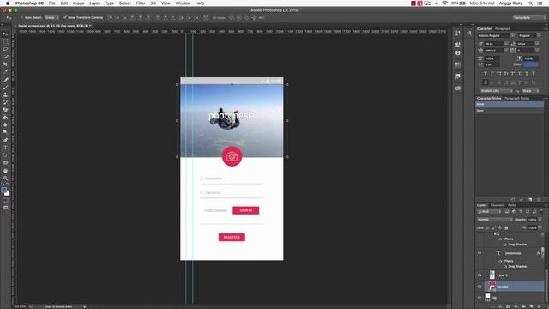Switch to the Paragraph Styles tab
The width and height of the screenshot is (549, 309).
click(x=516, y=99)
